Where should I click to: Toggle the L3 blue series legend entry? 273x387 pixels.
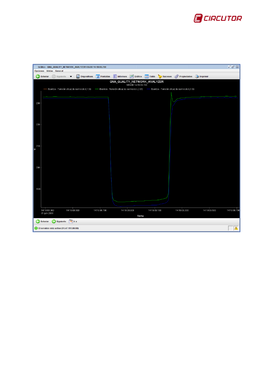(x=171, y=89)
